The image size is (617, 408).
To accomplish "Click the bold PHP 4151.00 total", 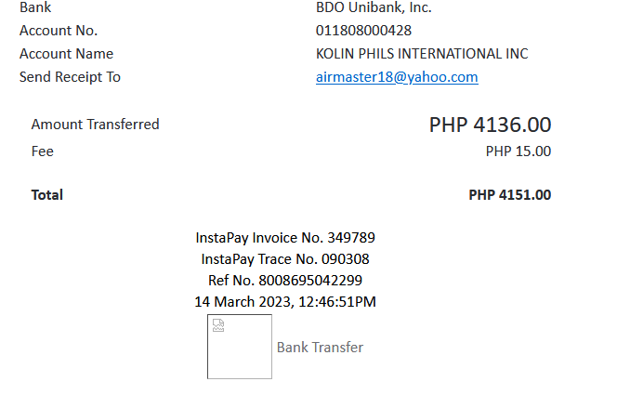I will point(509,195).
